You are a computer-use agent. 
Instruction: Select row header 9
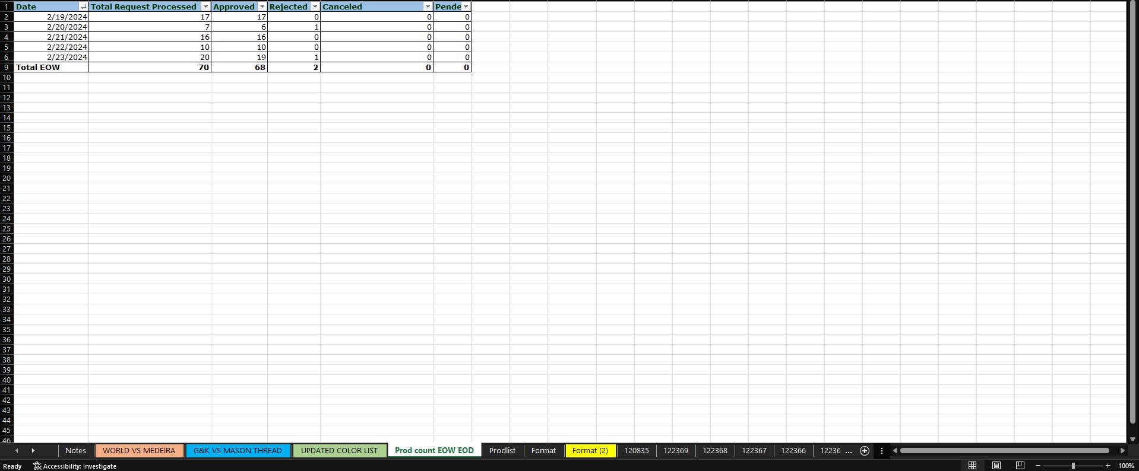[7, 67]
